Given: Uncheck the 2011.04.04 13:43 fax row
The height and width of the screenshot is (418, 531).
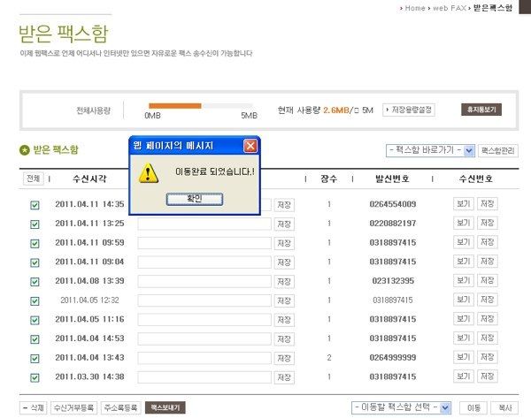Looking at the screenshot, I should 35,359.
